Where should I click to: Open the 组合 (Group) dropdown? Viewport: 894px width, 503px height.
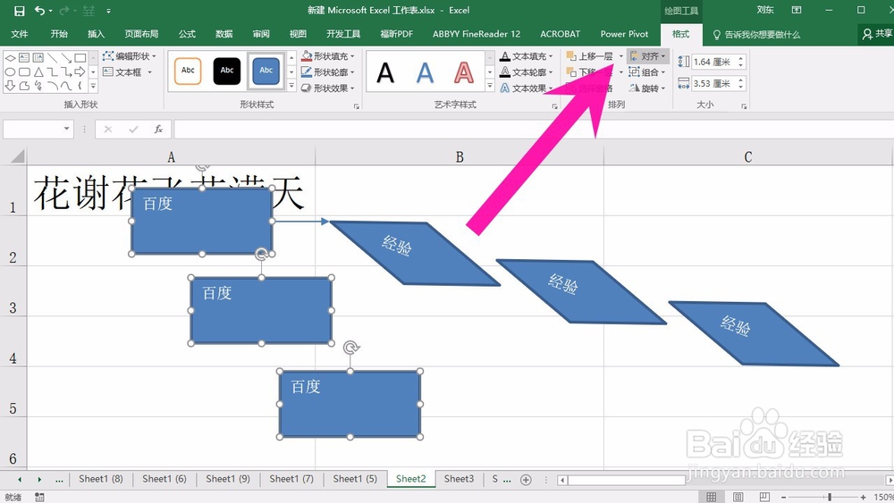pyautogui.click(x=647, y=72)
